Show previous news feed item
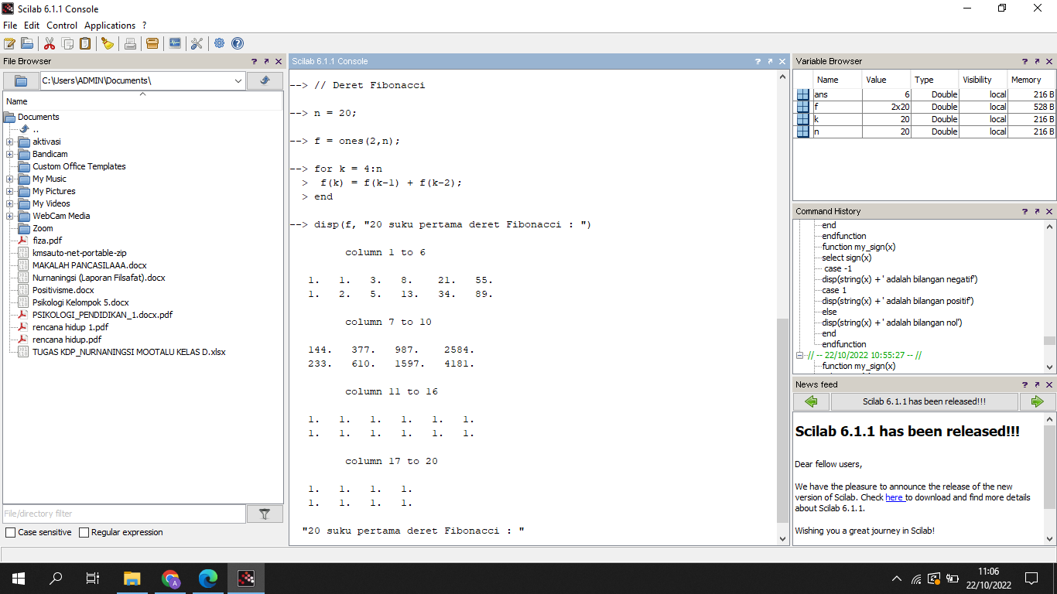Image resolution: width=1057 pixels, height=594 pixels. point(811,401)
